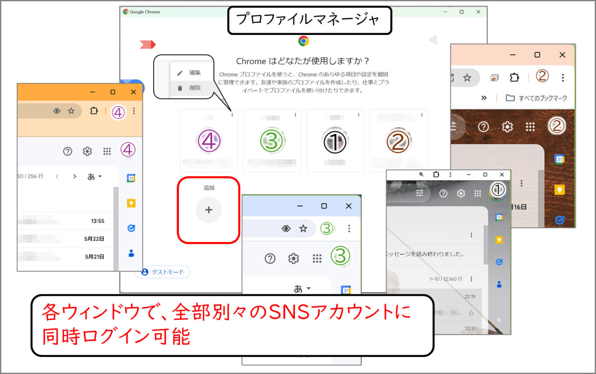Open Gmail help icon in profile ④ window
Viewport: 596px width, 374px height.
click(x=68, y=151)
